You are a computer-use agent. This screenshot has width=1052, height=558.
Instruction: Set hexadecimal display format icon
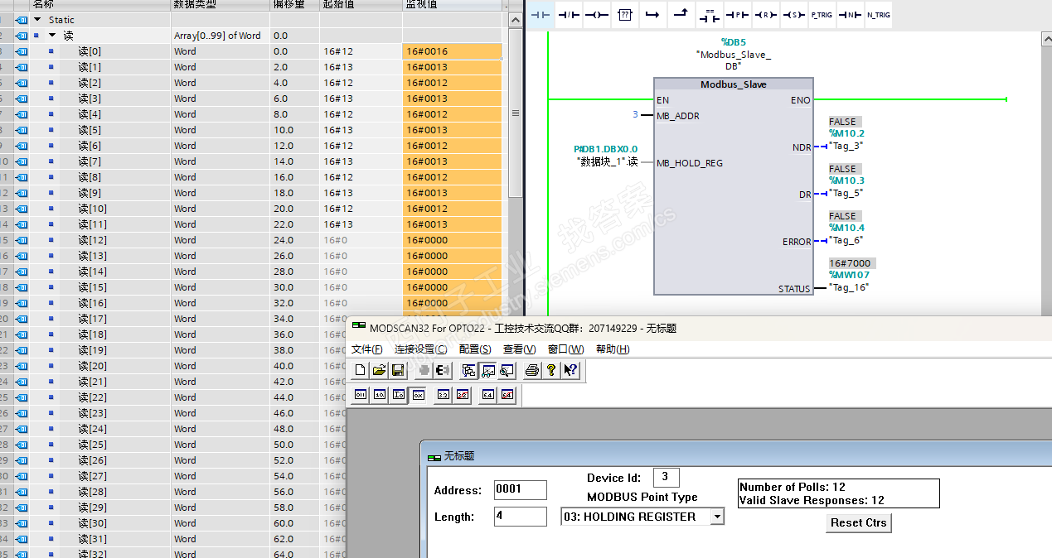pyautogui.click(x=418, y=396)
